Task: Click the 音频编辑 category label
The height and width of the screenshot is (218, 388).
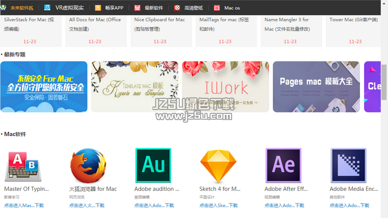Action: [x=142, y=197]
